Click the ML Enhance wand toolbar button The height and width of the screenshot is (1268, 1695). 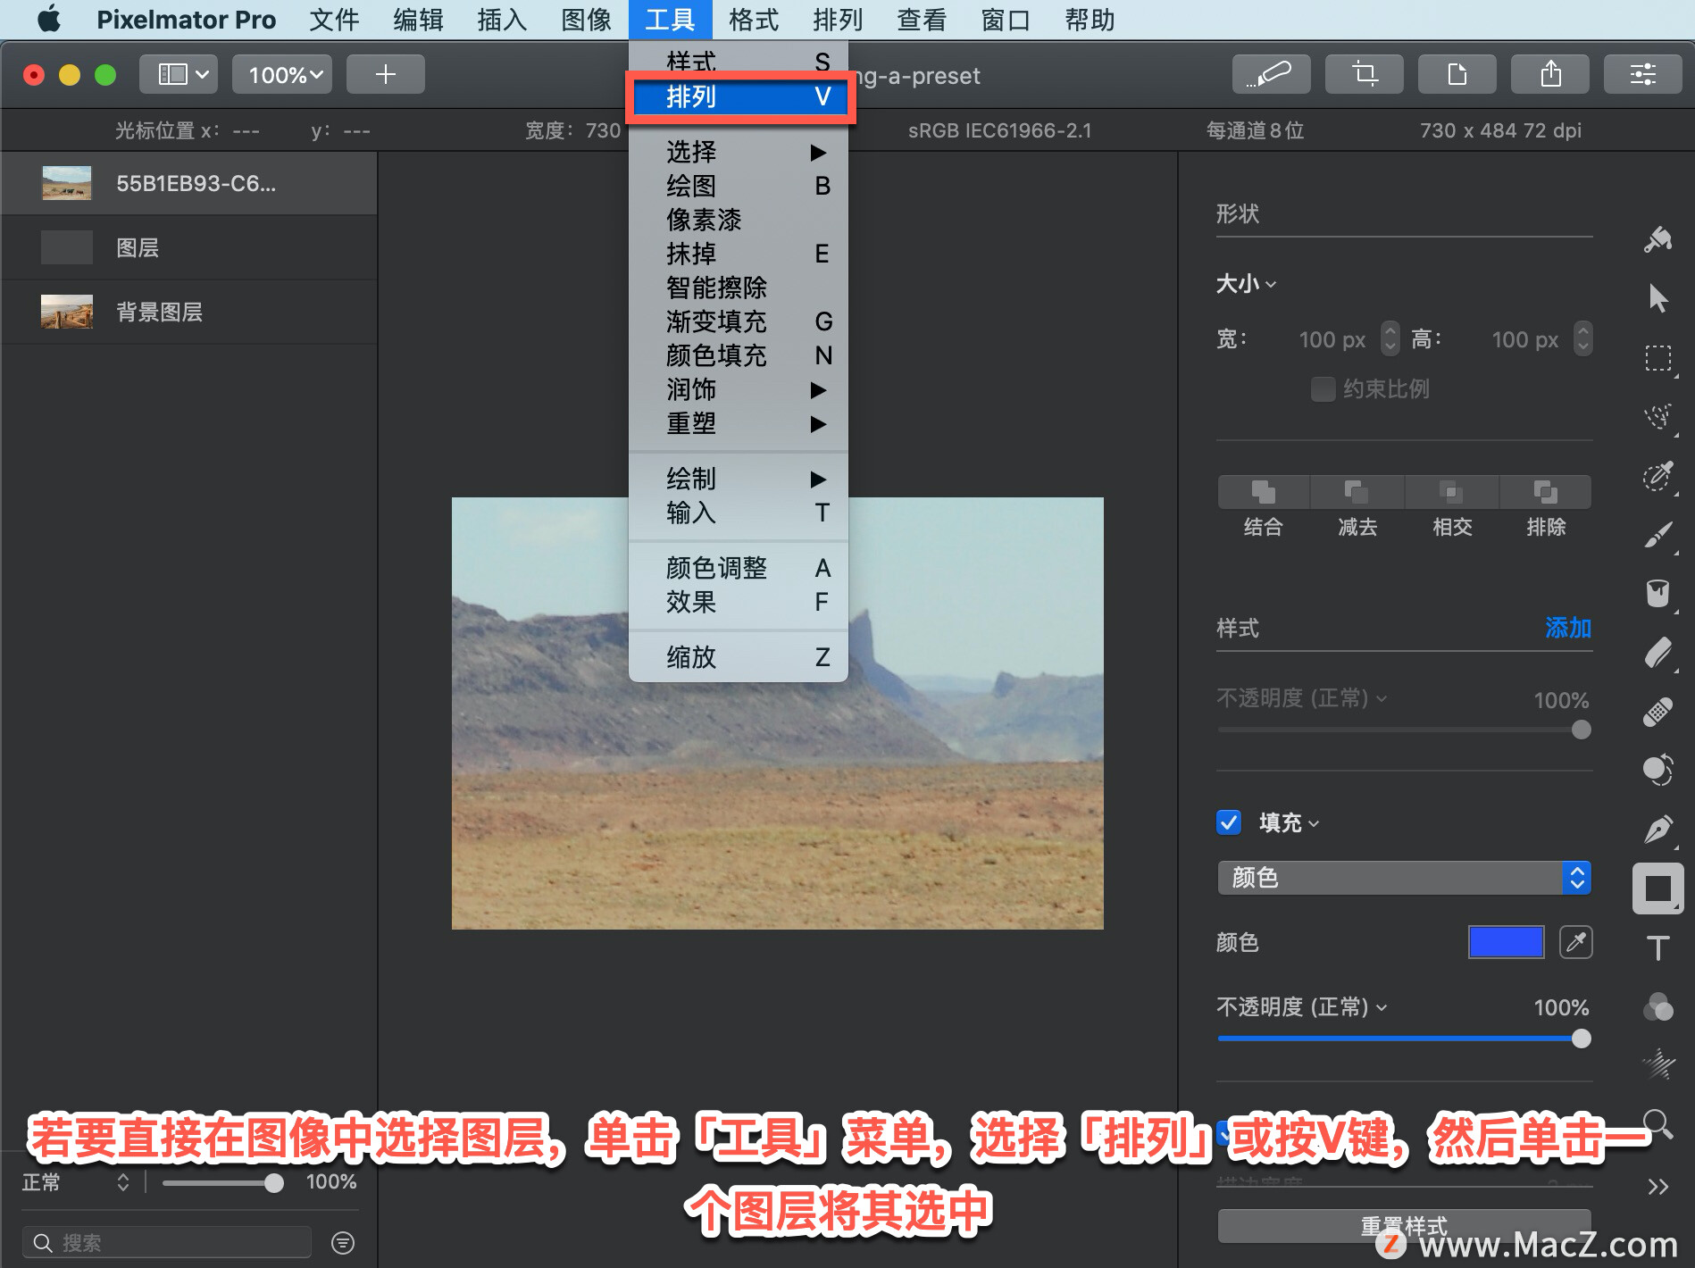click(1272, 74)
